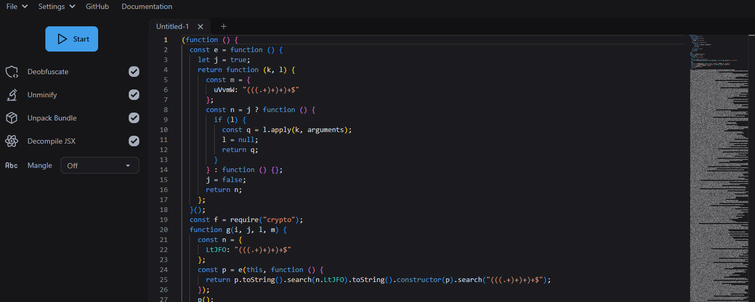Image resolution: width=755 pixels, height=302 pixels.
Task: Uncheck the Unminify option
Action: 134,95
